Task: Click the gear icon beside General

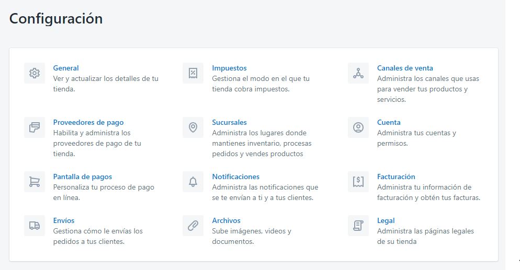Action: pyautogui.click(x=35, y=73)
